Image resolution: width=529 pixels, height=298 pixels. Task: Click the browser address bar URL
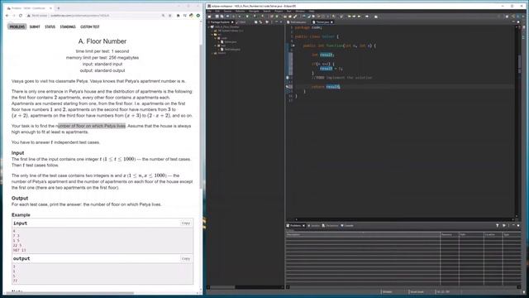coord(79,16)
